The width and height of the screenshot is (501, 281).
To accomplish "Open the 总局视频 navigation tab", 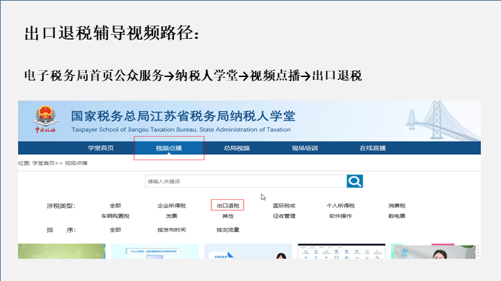I will (237, 148).
